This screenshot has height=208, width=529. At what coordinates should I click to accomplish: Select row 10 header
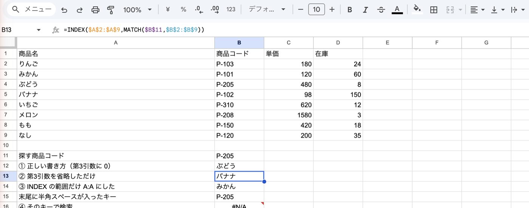click(x=8, y=146)
